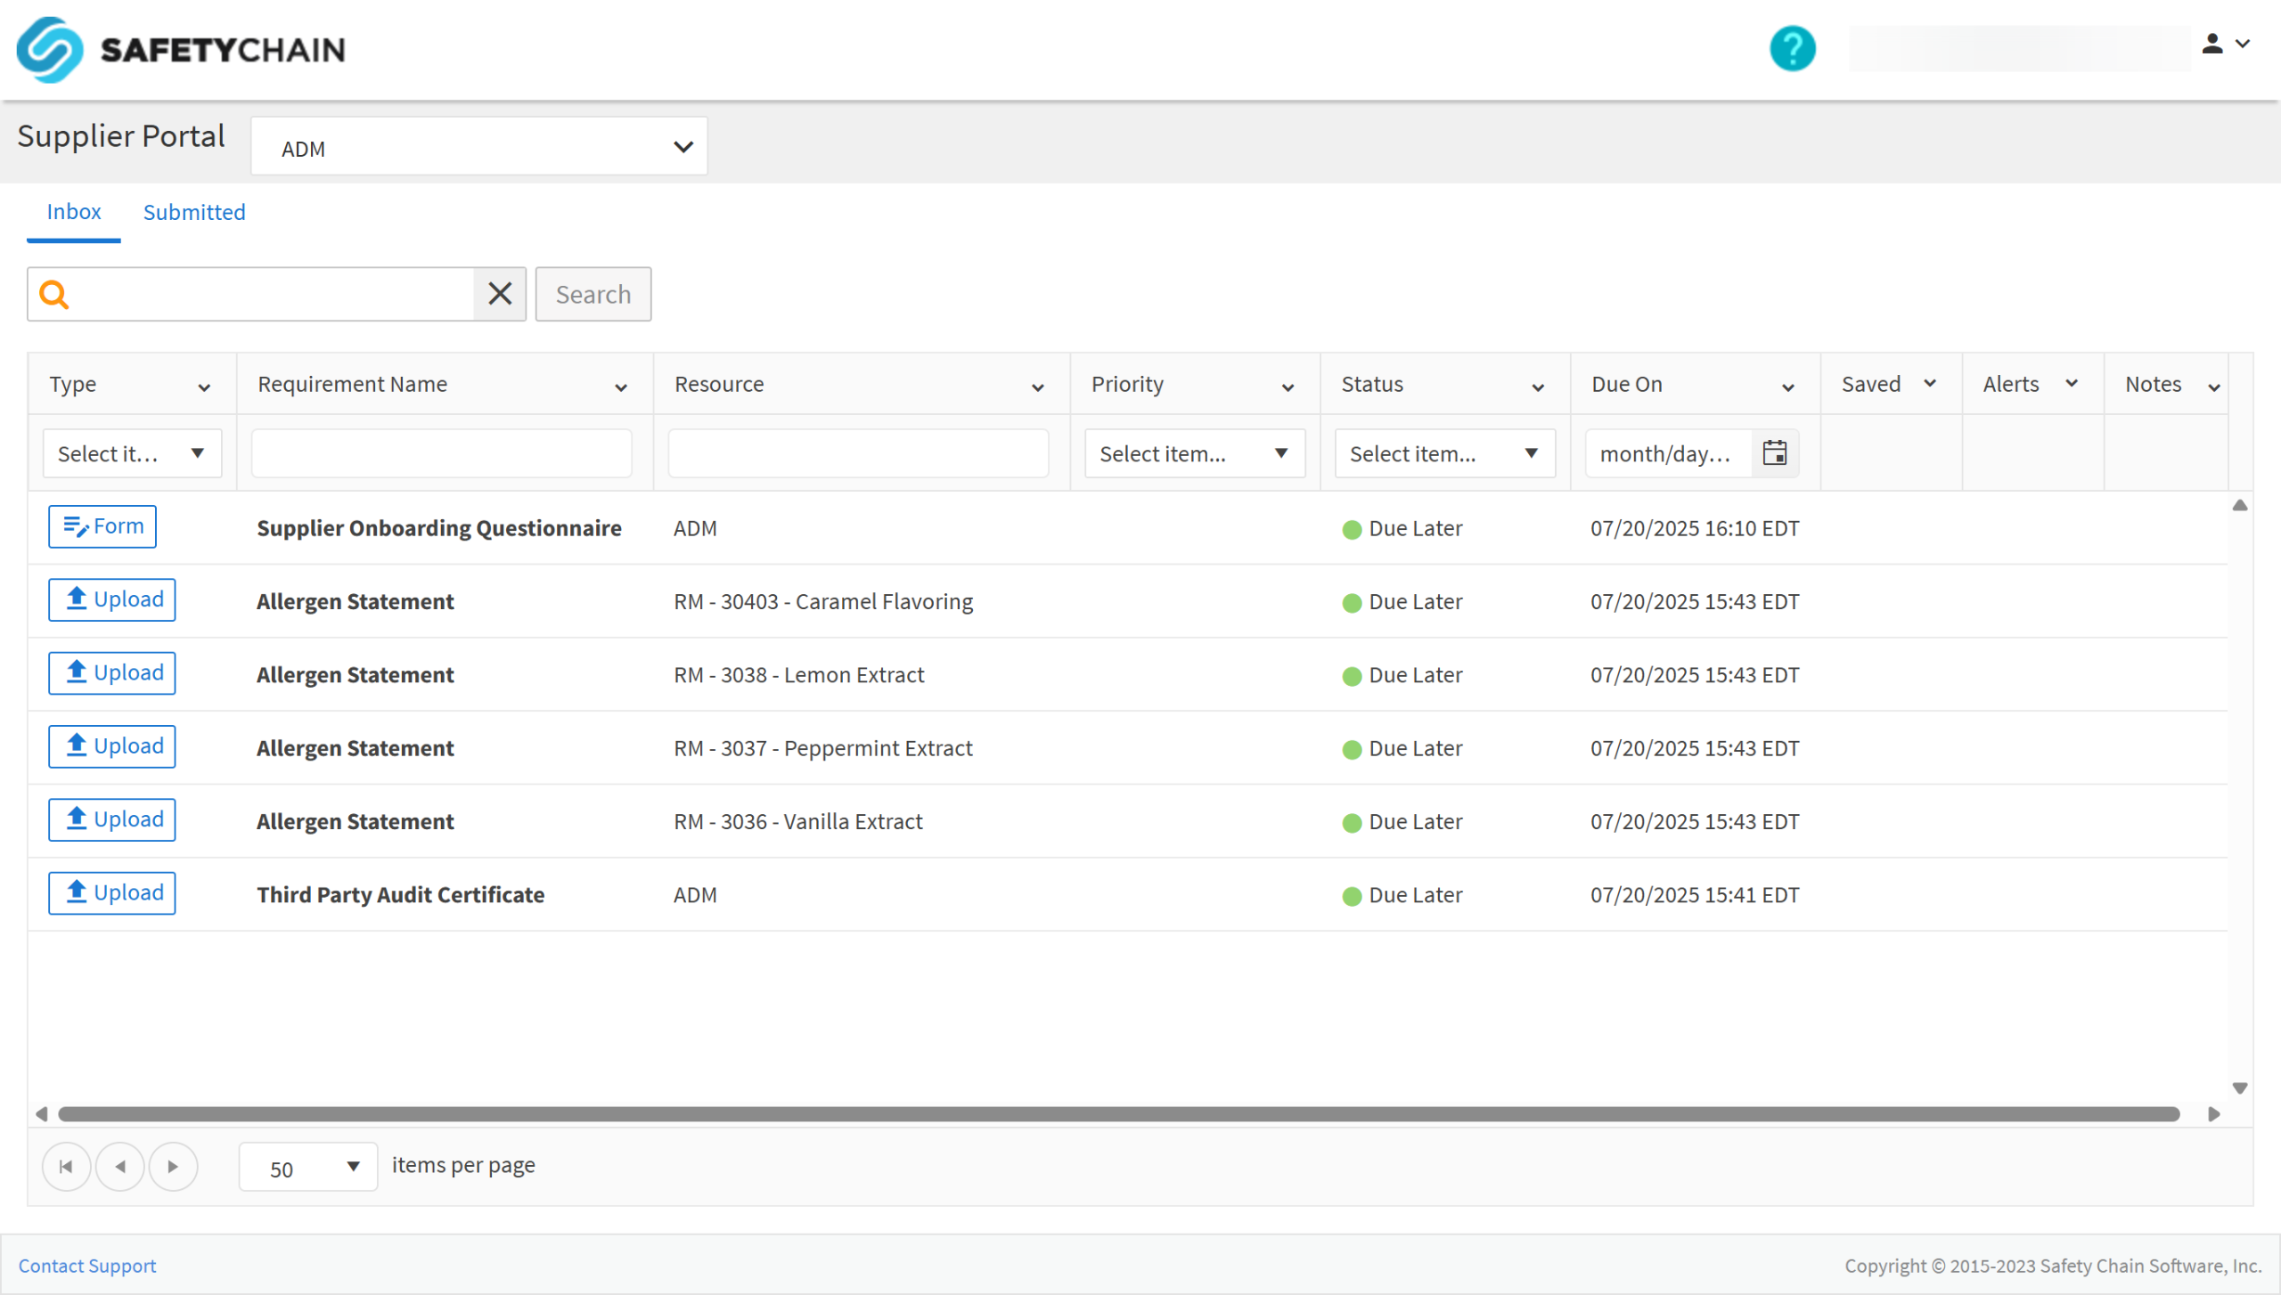Image resolution: width=2281 pixels, height=1295 pixels.
Task: Click Form button for Supplier Onboarding Questionnaire
Action: coord(102,526)
